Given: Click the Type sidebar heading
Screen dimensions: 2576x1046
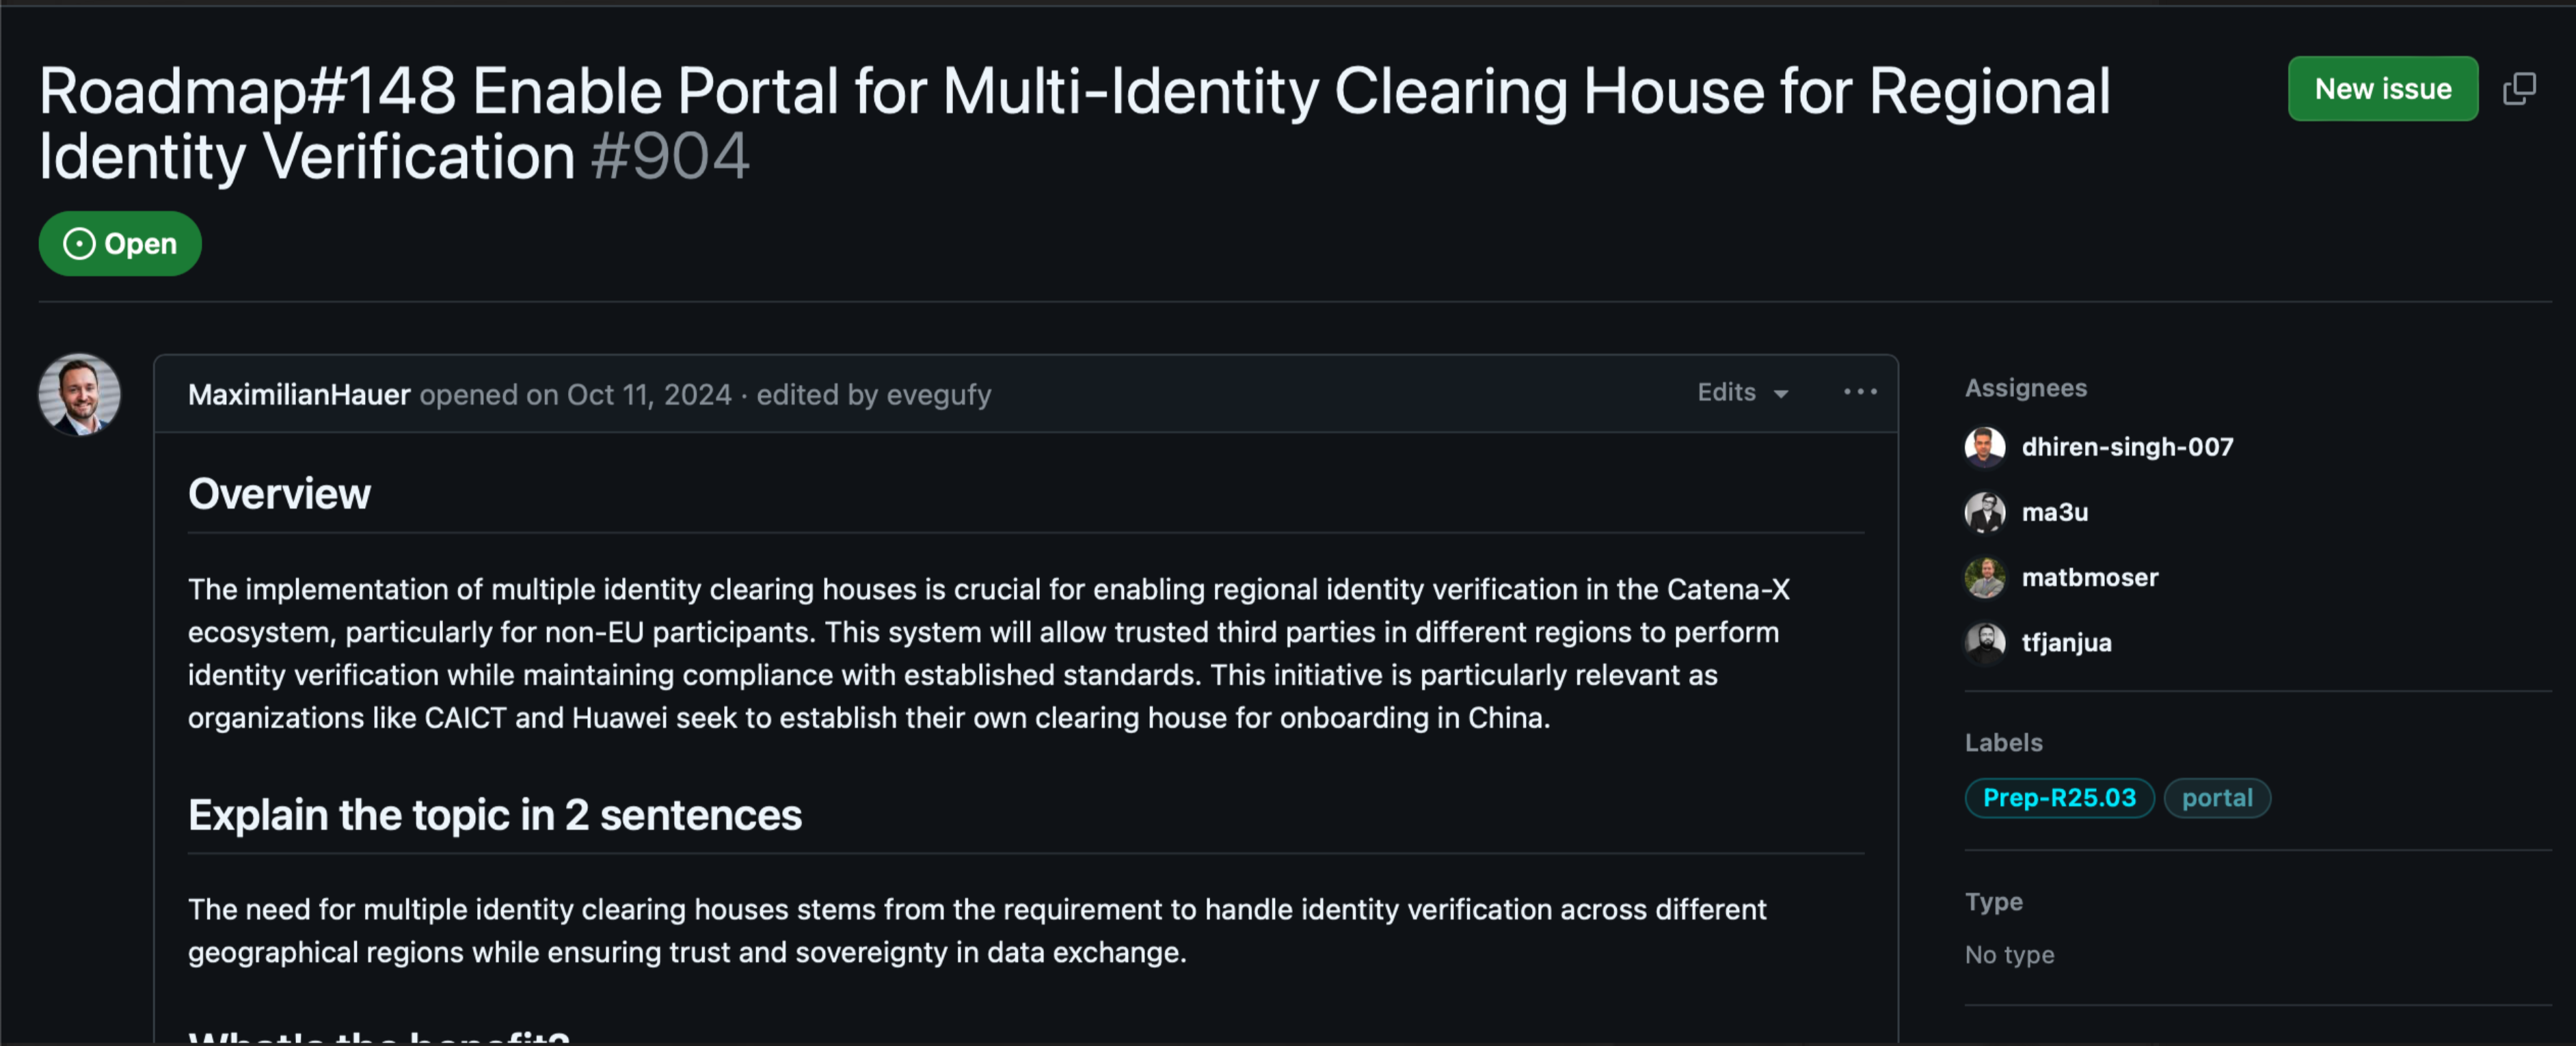Looking at the screenshot, I should coord(1993,902).
